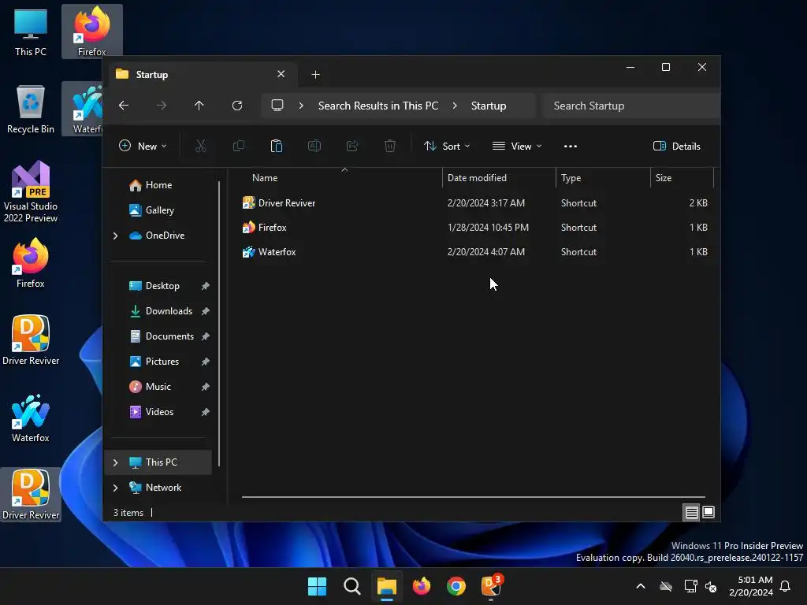Click the Delete trash icon
This screenshot has height=605, width=807.
390,146
